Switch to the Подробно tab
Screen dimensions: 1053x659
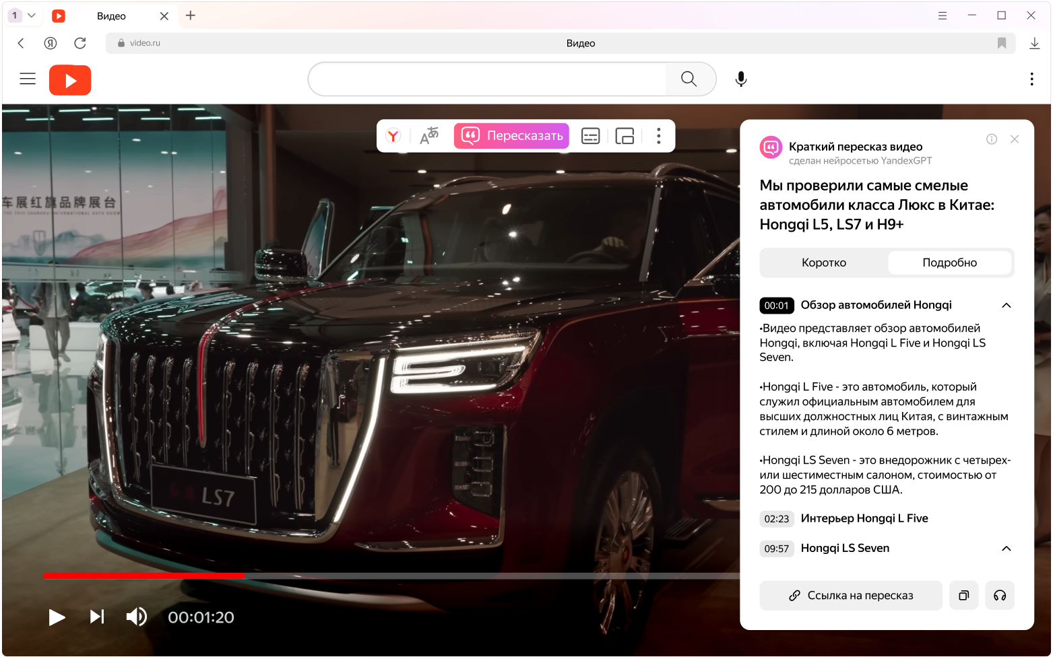click(950, 263)
